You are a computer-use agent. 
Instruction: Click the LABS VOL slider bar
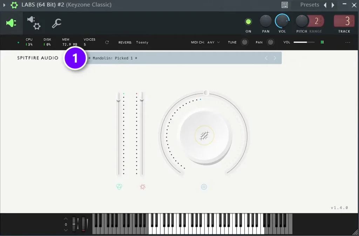click(x=304, y=42)
